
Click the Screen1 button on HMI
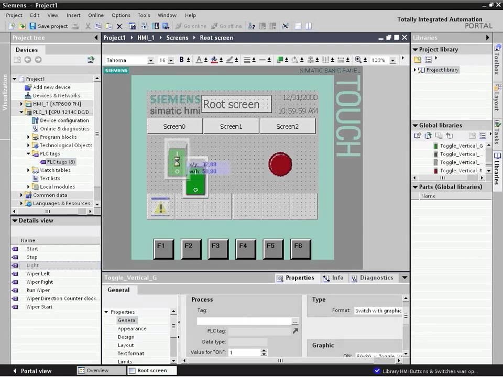click(x=231, y=127)
